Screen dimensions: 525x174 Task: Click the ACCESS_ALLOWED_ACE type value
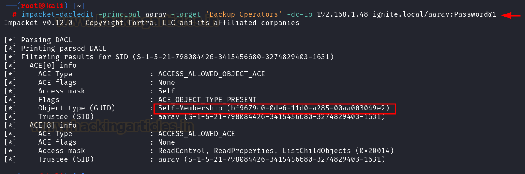pyautogui.click(x=196, y=134)
